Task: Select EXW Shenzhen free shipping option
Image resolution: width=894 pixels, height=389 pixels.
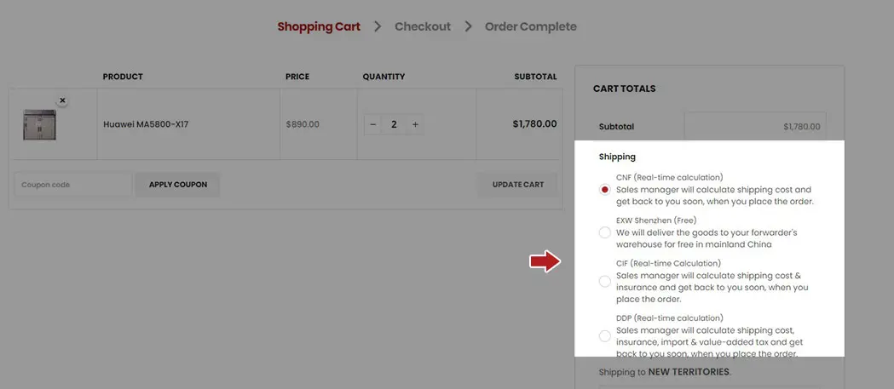Action: 605,232
